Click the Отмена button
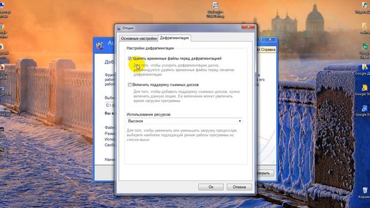 pyautogui.click(x=239, y=187)
